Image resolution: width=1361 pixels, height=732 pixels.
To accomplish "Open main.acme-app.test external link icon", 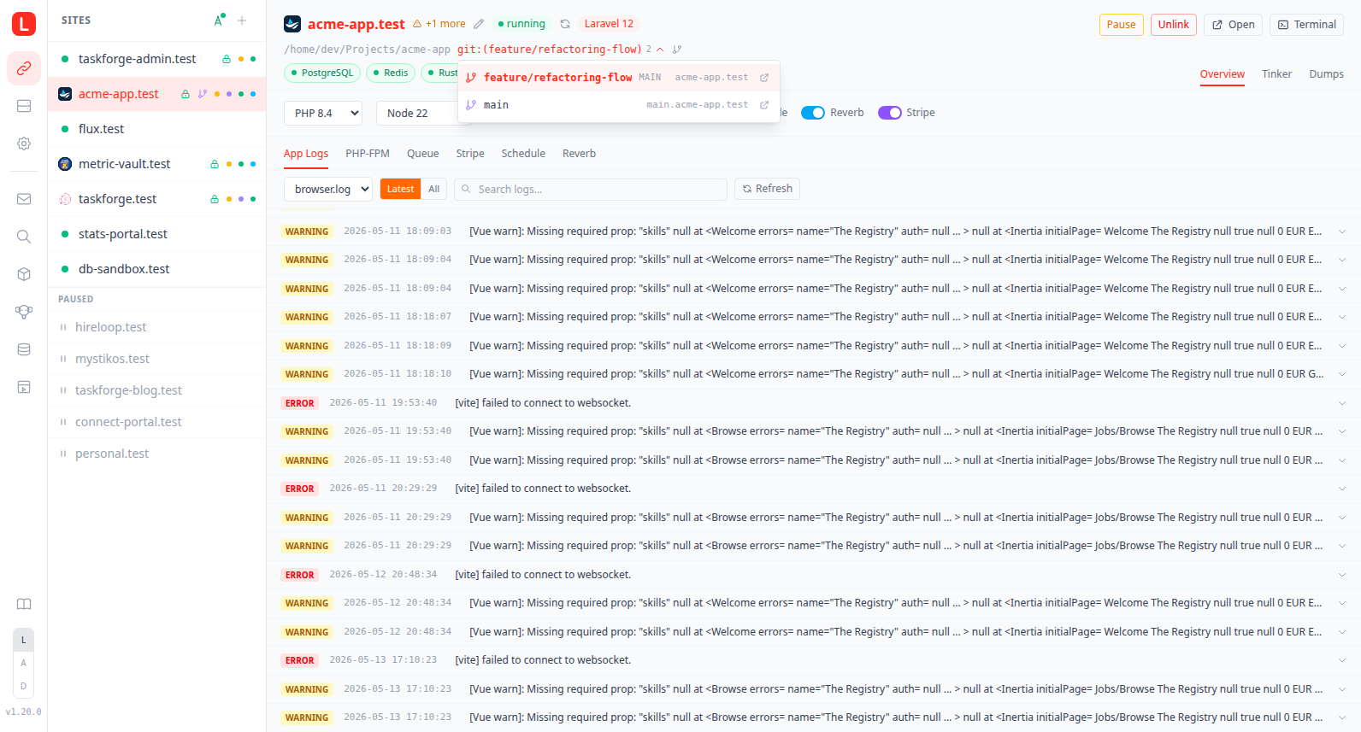I will pos(764,105).
